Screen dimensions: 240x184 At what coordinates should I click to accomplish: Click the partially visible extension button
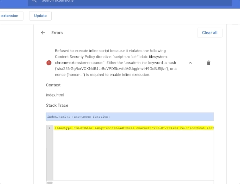pyautogui.click(x=12, y=16)
